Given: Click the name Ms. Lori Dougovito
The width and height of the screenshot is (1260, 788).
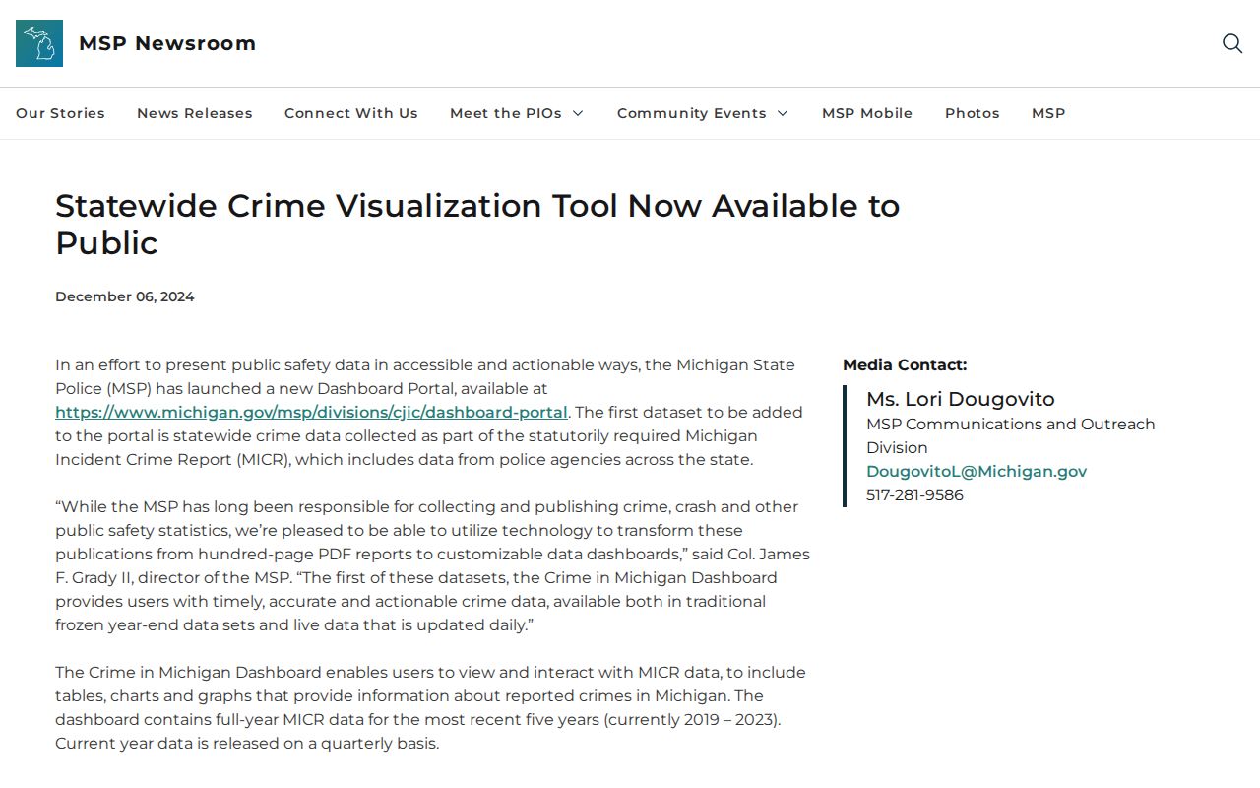Looking at the screenshot, I should tap(961, 399).
